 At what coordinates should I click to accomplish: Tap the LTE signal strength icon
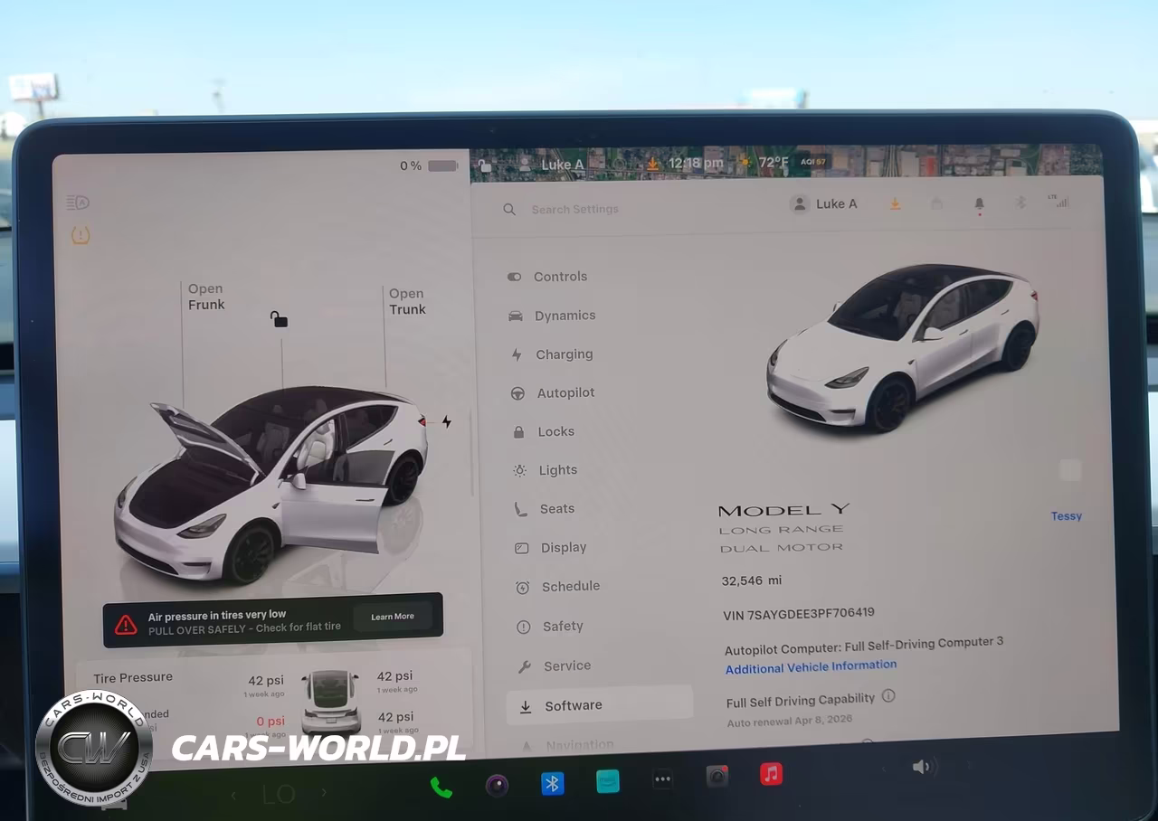click(1058, 201)
